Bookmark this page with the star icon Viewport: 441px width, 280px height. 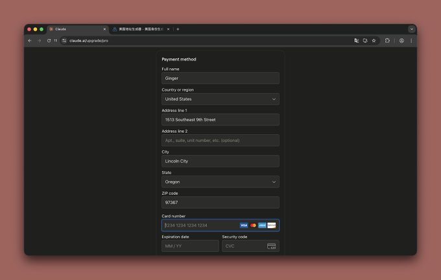pos(374,41)
